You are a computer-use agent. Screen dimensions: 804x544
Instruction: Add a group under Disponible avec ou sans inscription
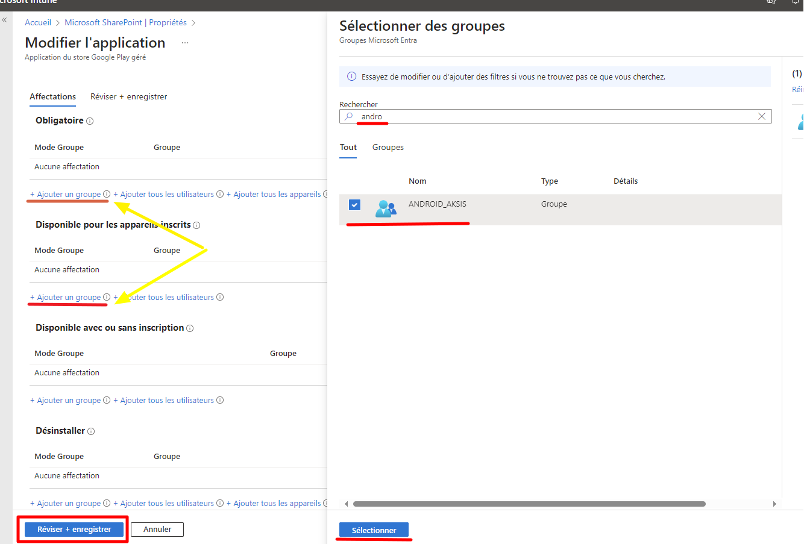pos(66,400)
